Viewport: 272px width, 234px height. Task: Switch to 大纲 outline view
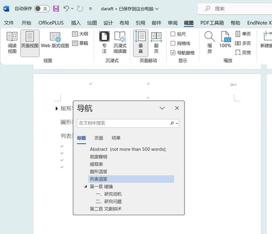tap(80, 34)
